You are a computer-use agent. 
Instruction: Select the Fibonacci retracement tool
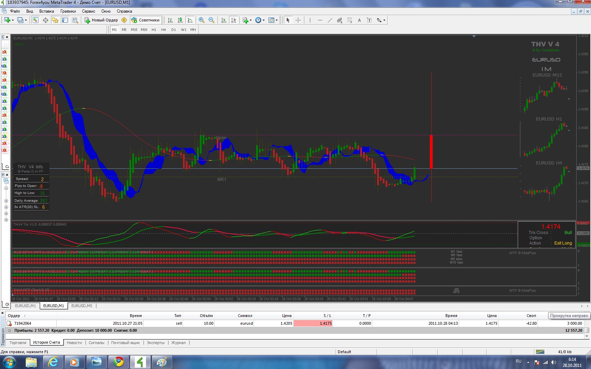click(349, 20)
